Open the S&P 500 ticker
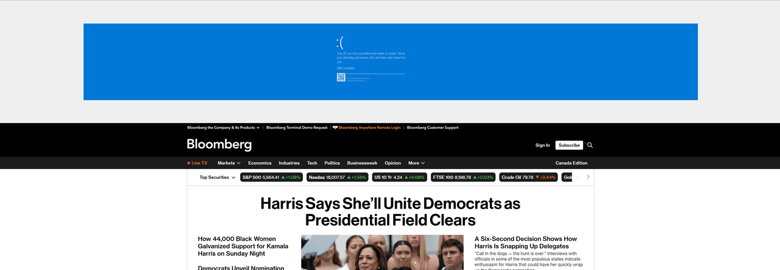This screenshot has height=270, width=780. click(x=272, y=178)
